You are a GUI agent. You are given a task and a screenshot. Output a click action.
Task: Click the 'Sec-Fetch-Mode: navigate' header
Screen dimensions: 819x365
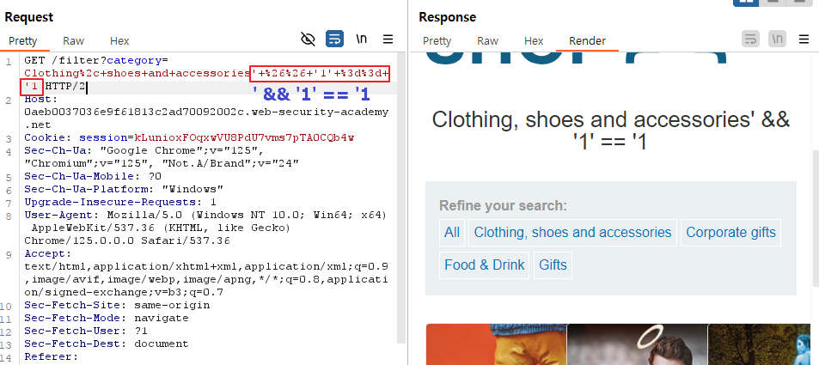click(x=107, y=318)
